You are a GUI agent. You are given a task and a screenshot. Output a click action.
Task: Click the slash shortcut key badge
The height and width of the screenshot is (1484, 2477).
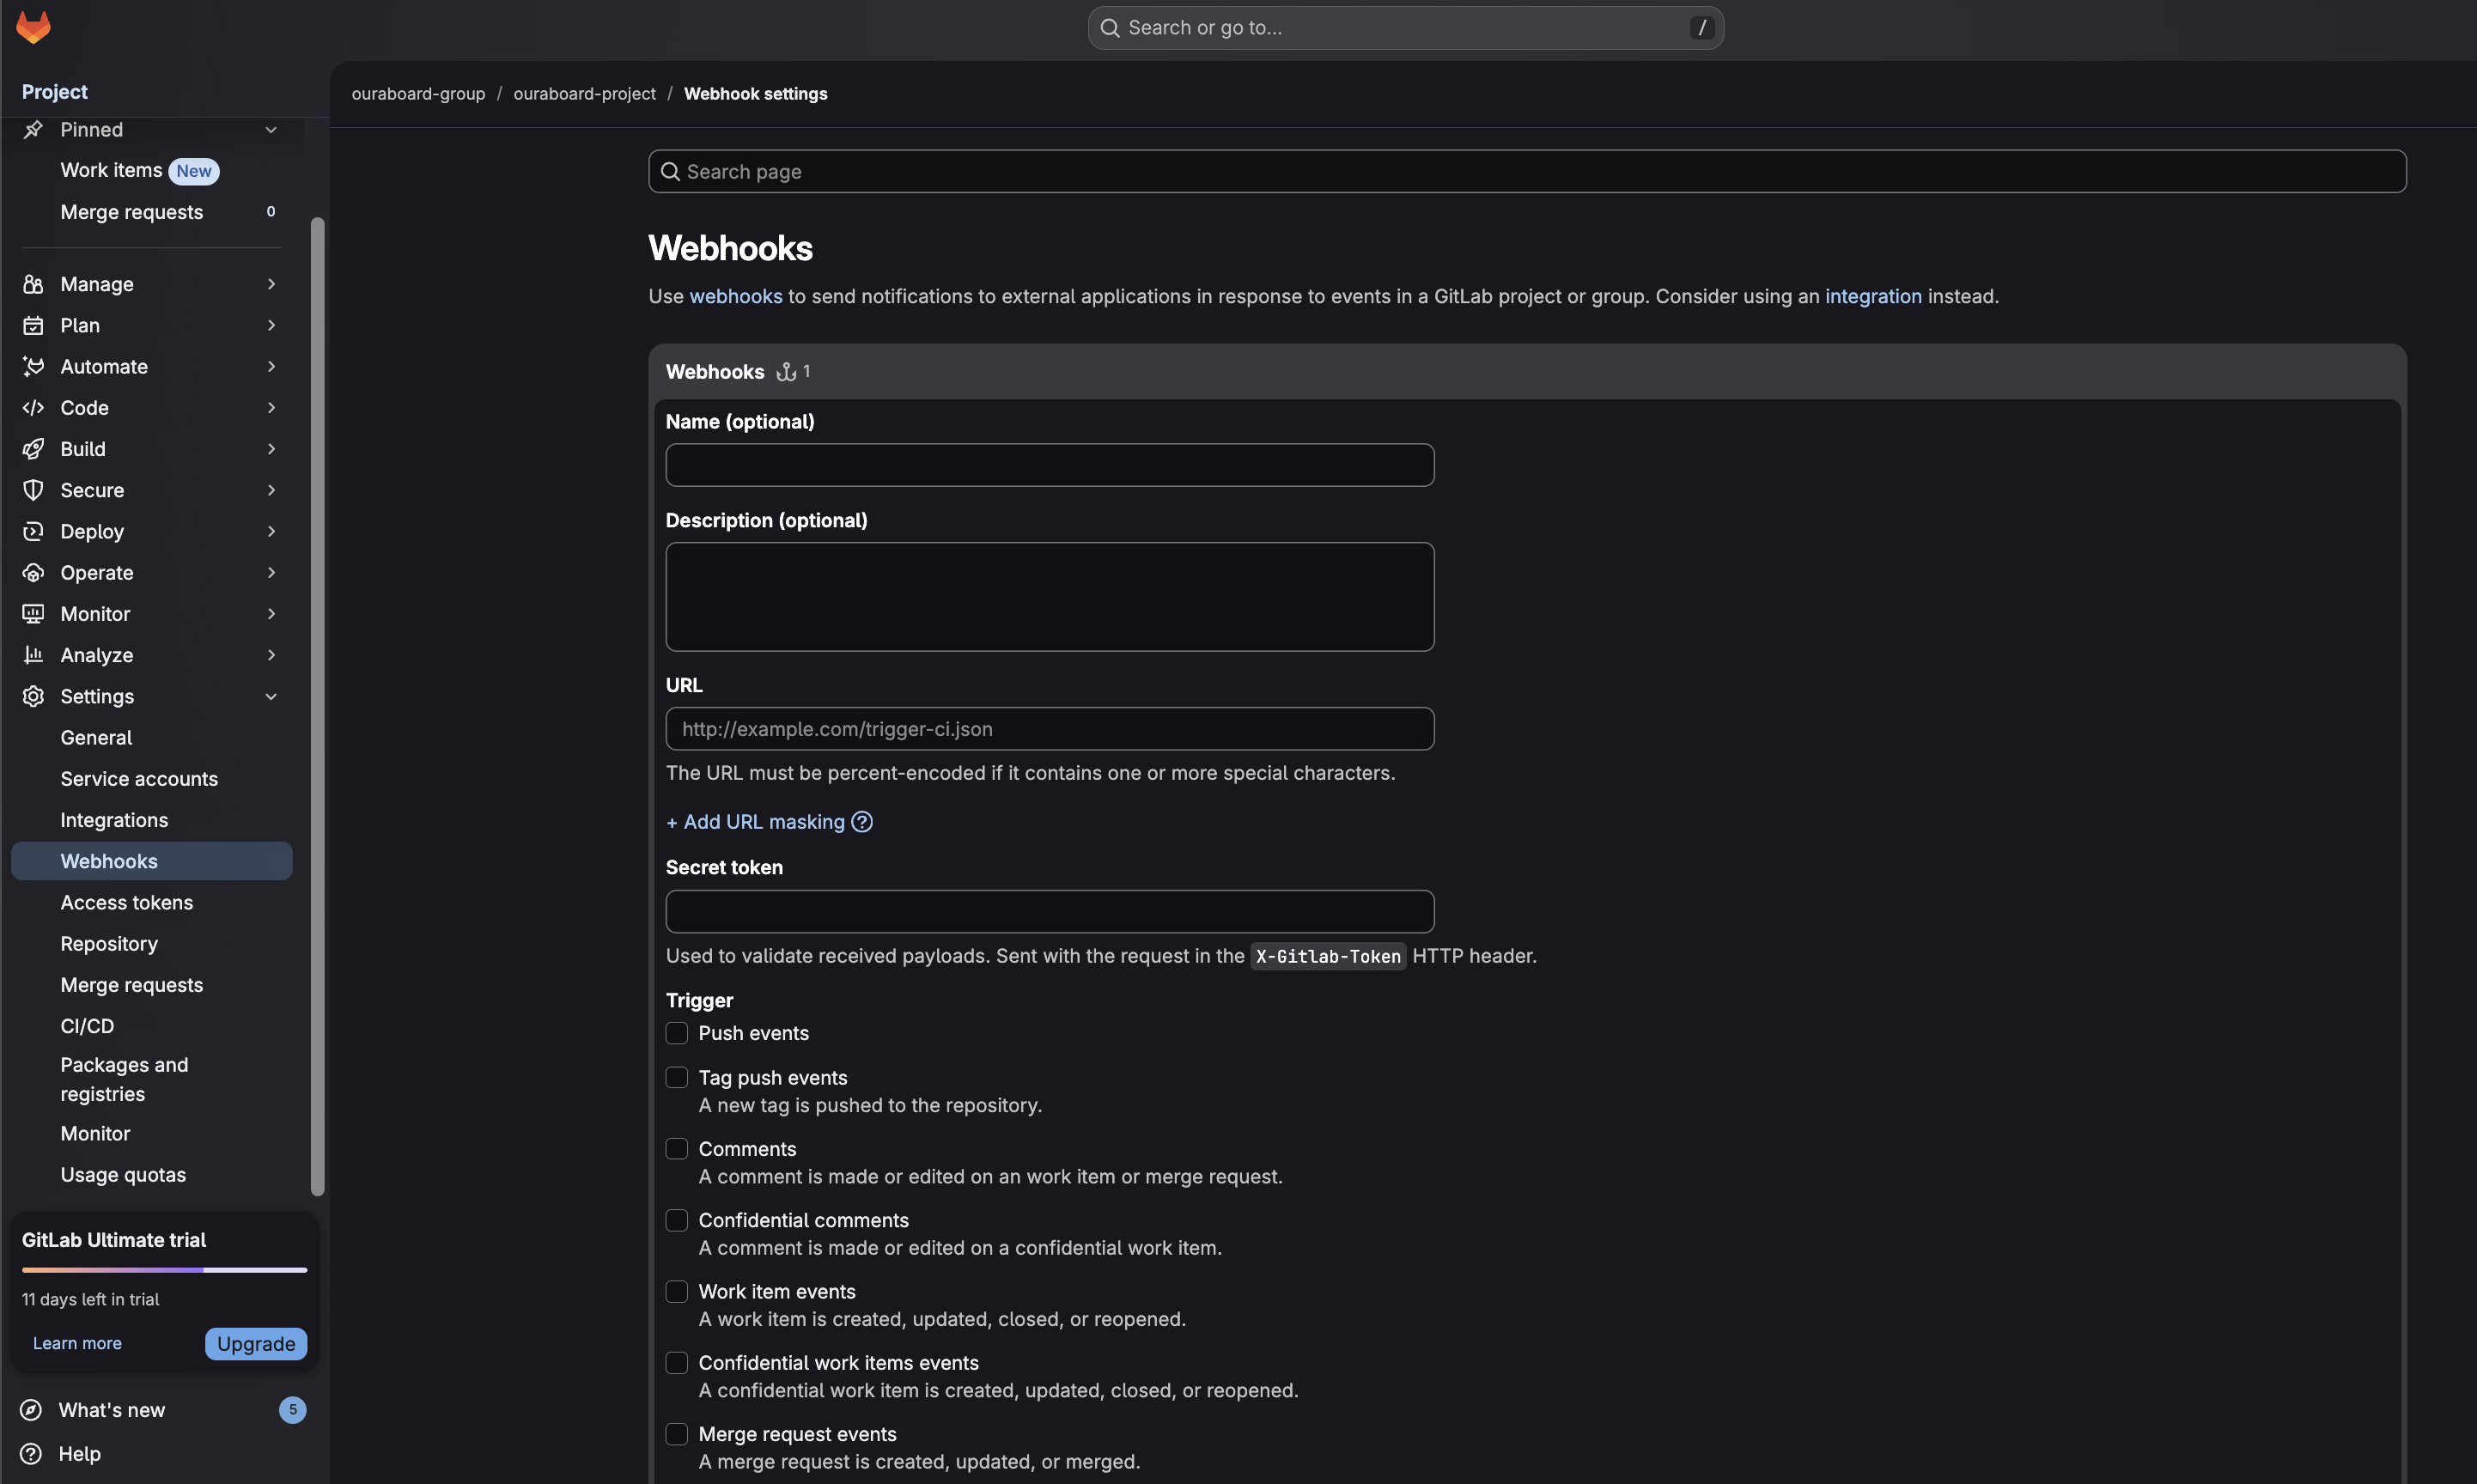1701,28
